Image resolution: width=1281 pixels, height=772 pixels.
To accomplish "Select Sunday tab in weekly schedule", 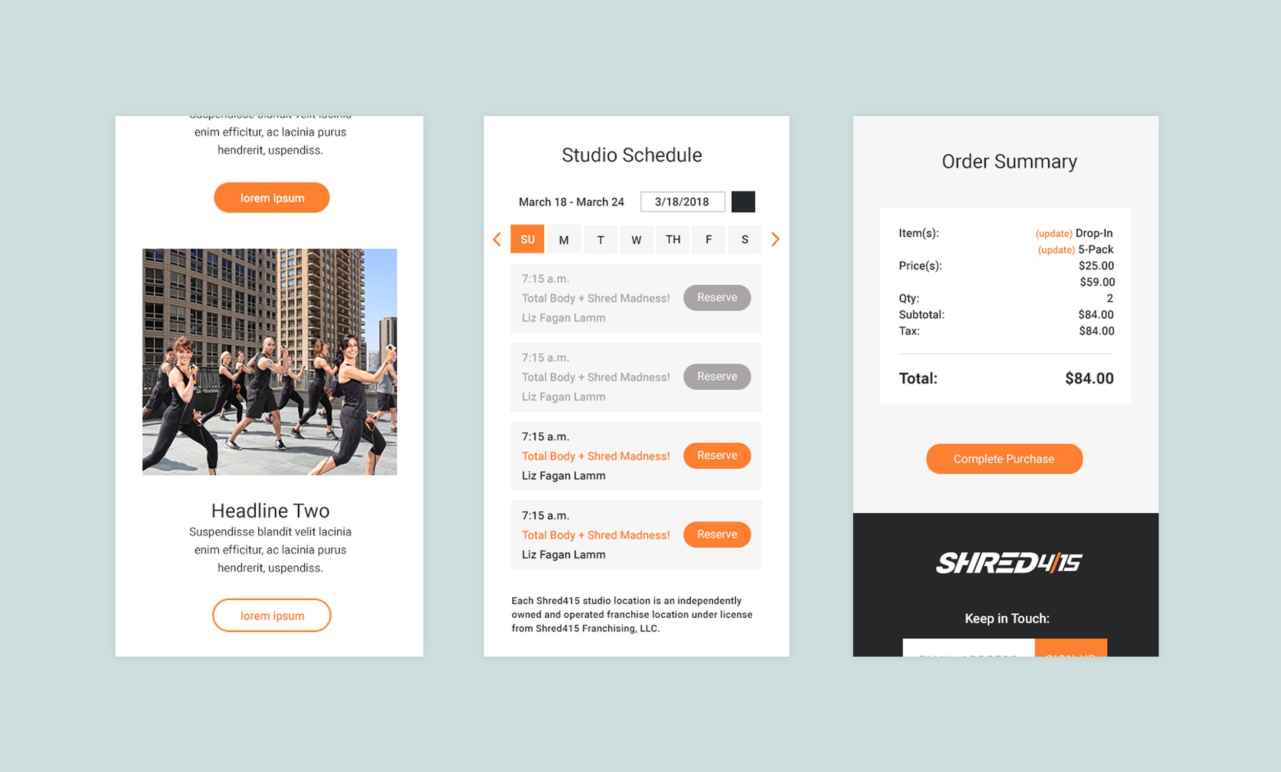I will click(x=526, y=241).
